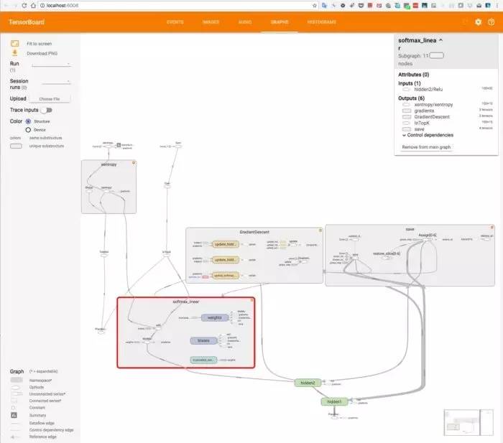Click the summary icon near xentropy_mean
The width and height of the screenshot is (503, 443).
pos(119,145)
